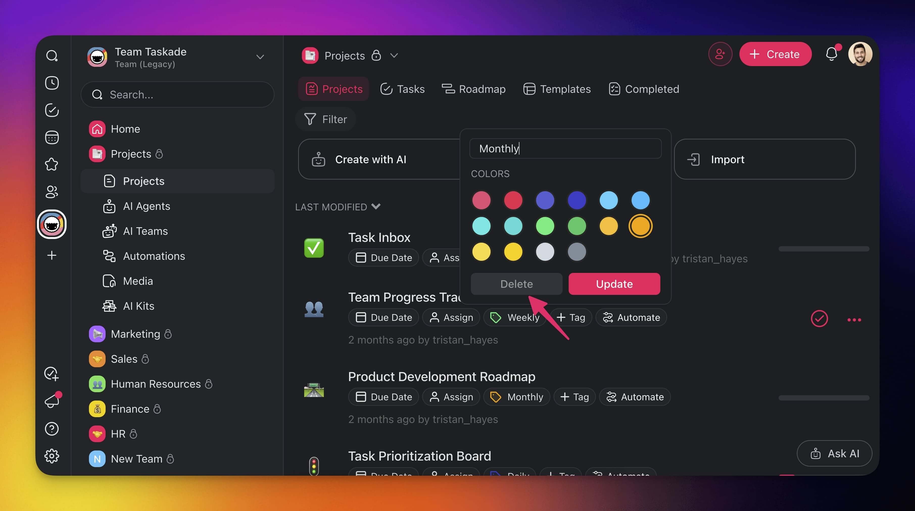Click the Update button

pos(614,284)
